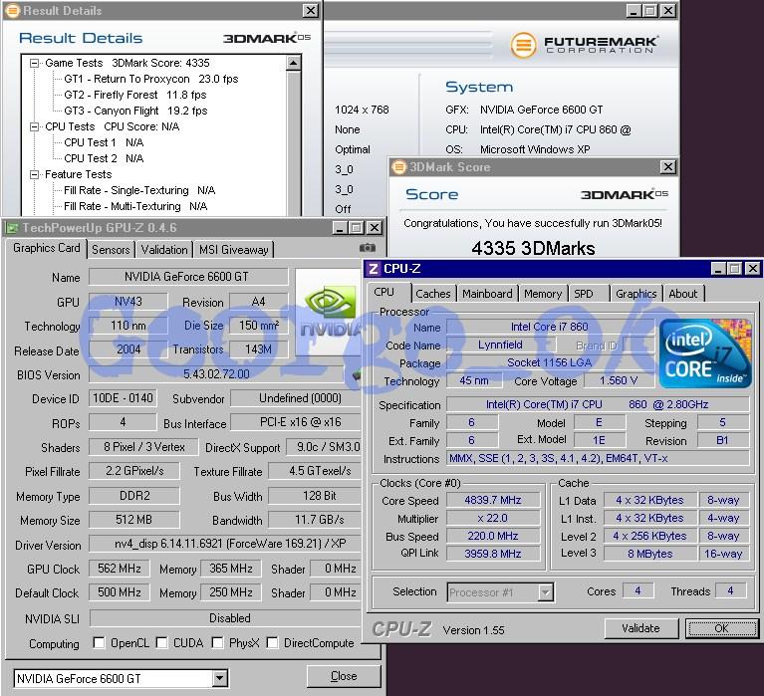This screenshot has height=696, width=764.
Task: Click the NVIDIA logo in GPU-Z
Action: 328,312
